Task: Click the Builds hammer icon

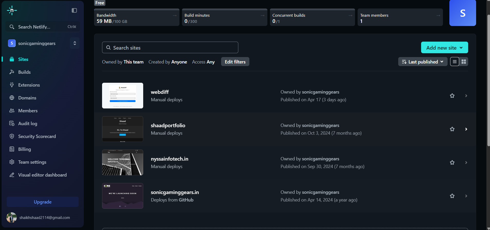Action: click(x=12, y=72)
